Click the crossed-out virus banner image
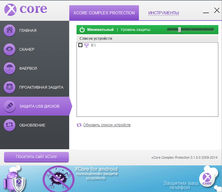This screenshot has width=222, height=192. point(58,179)
